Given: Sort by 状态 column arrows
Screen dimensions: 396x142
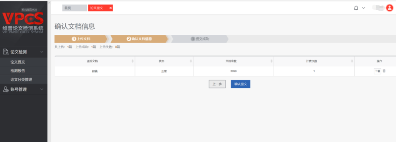Looking at the screenshot, I should coord(191,61).
